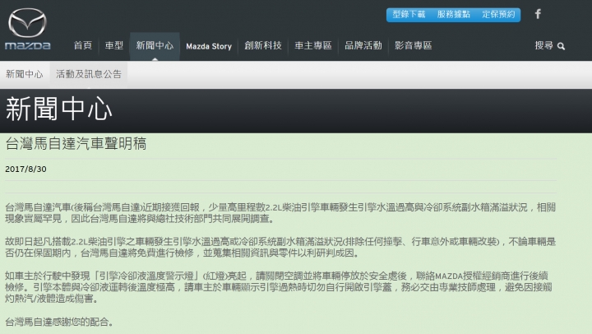The image size is (592, 334).
Task: Go to 首頁 home page
Action: click(83, 46)
